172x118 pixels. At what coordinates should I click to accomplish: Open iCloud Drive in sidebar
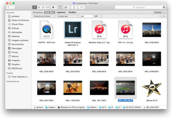[15, 24]
